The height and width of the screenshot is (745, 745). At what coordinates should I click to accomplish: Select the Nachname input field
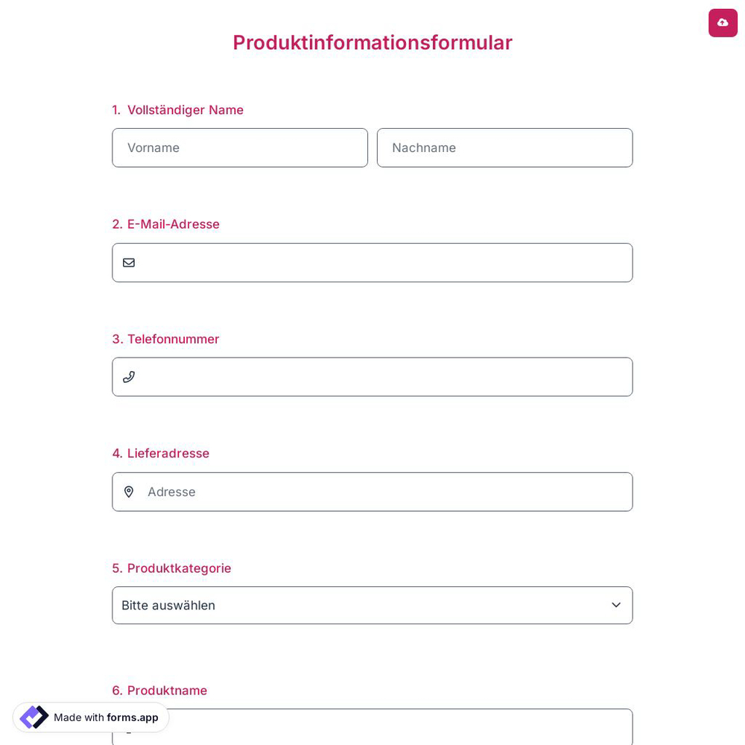[504, 148]
